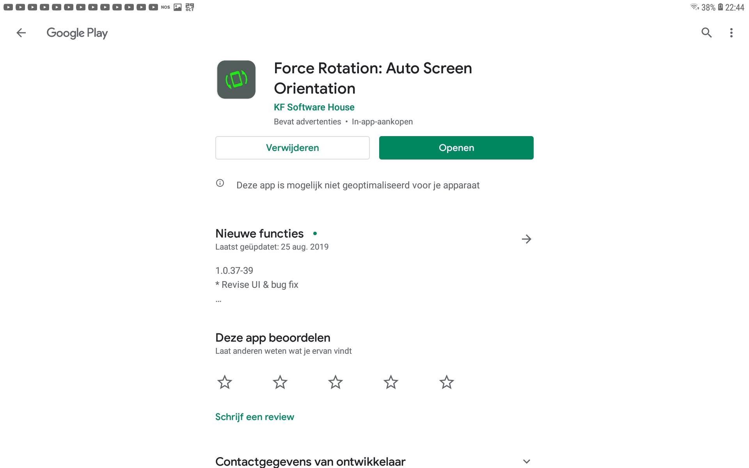Viewport: 749px width, 468px height.
Task: Tap the 'In-app-aankopen' label
Action: [x=382, y=122]
